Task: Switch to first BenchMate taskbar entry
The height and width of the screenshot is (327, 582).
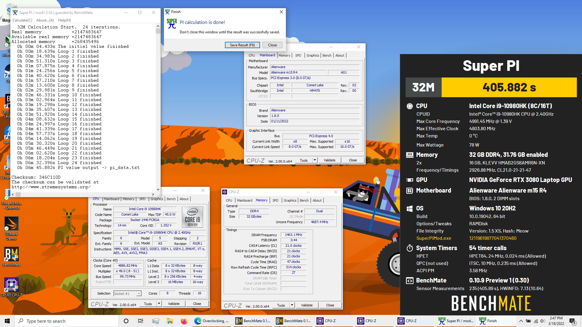Action: [253, 321]
